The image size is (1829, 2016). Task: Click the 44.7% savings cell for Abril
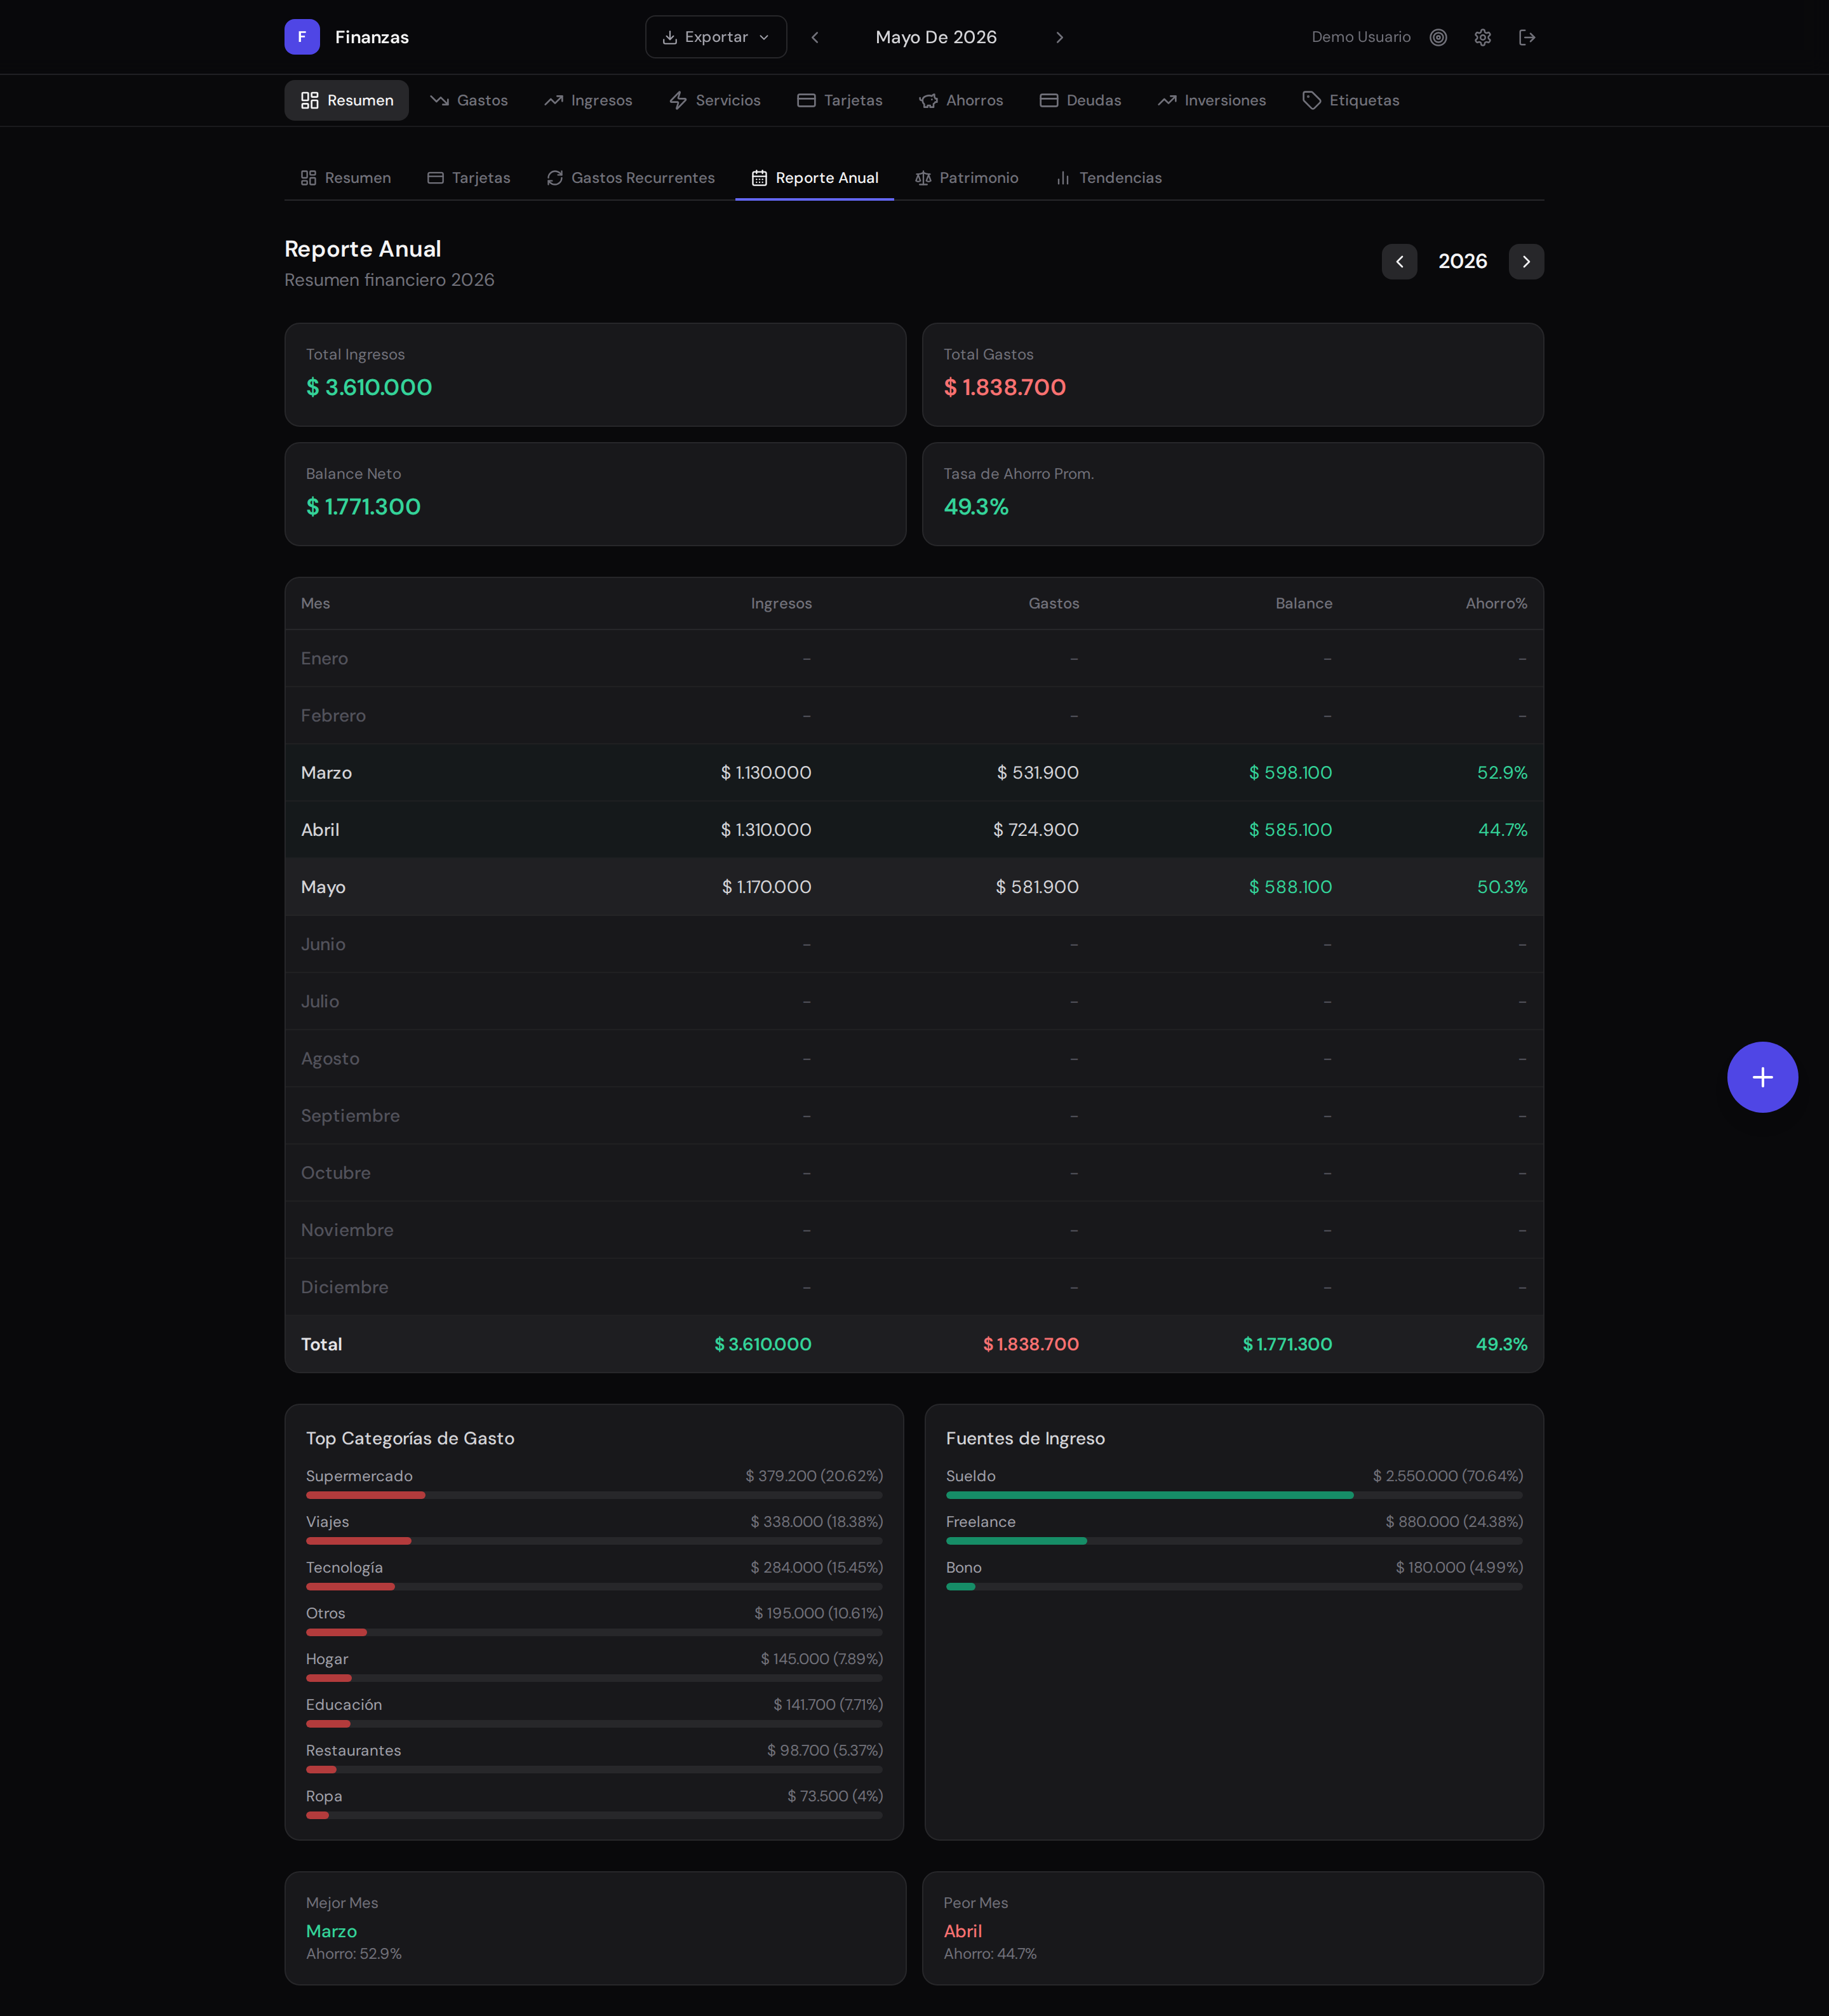coord(1502,830)
